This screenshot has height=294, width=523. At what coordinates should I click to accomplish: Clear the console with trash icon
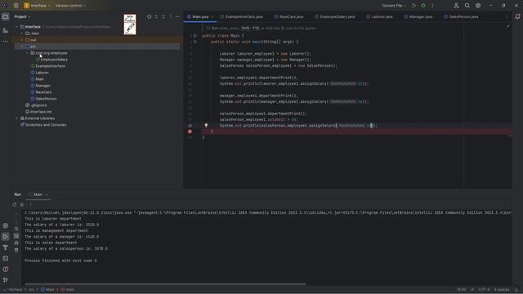click(x=16, y=250)
